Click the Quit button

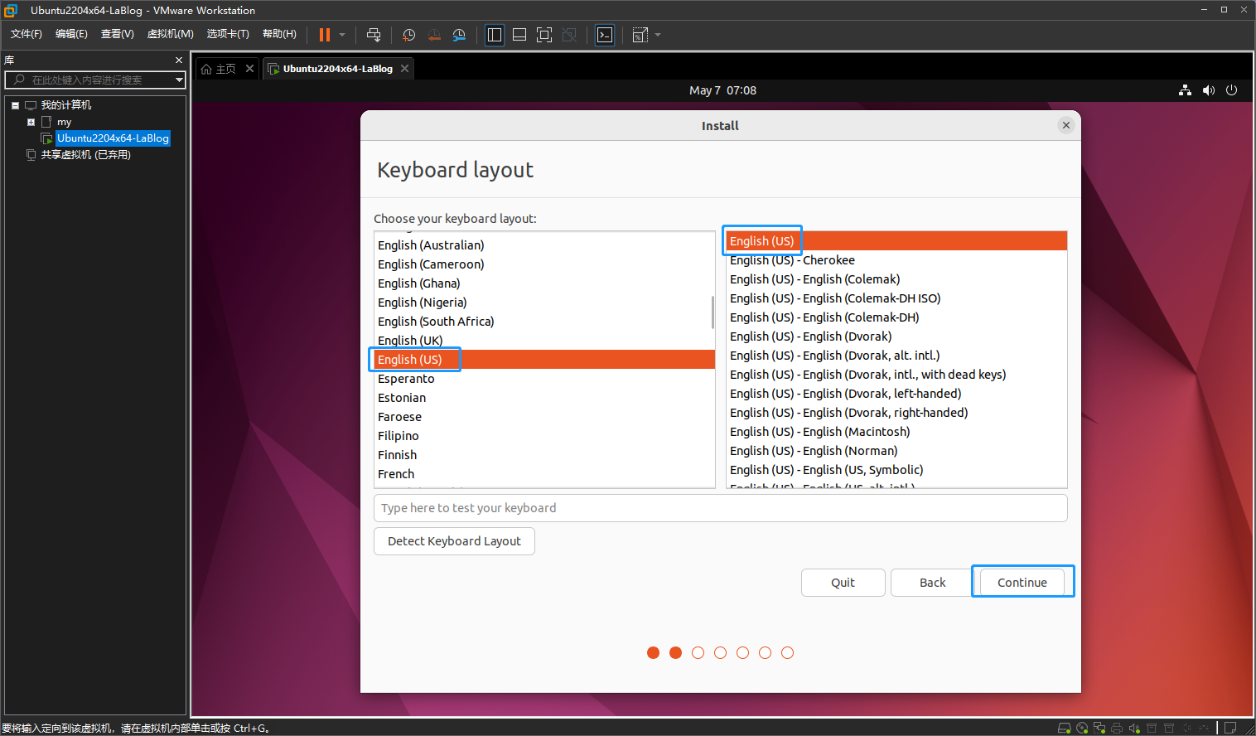click(843, 583)
